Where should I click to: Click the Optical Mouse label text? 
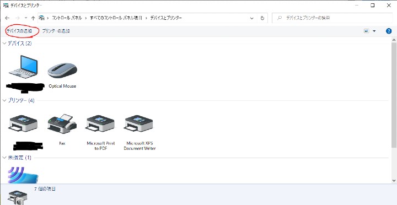point(62,86)
